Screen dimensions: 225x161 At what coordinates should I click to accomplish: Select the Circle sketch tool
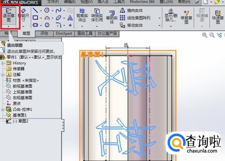tap(47, 10)
